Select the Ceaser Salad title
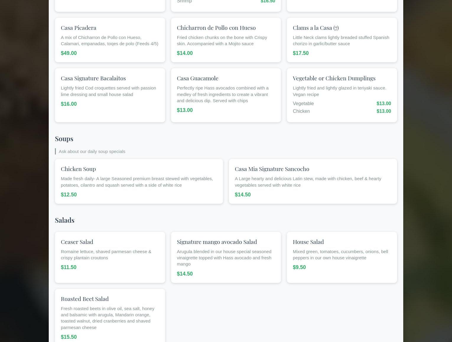Viewport: 452px width, 342px height. [77, 242]
